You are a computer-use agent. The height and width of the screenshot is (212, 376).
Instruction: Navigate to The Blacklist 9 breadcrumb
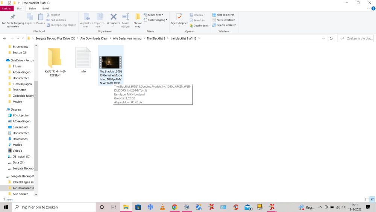coord(156,38)
